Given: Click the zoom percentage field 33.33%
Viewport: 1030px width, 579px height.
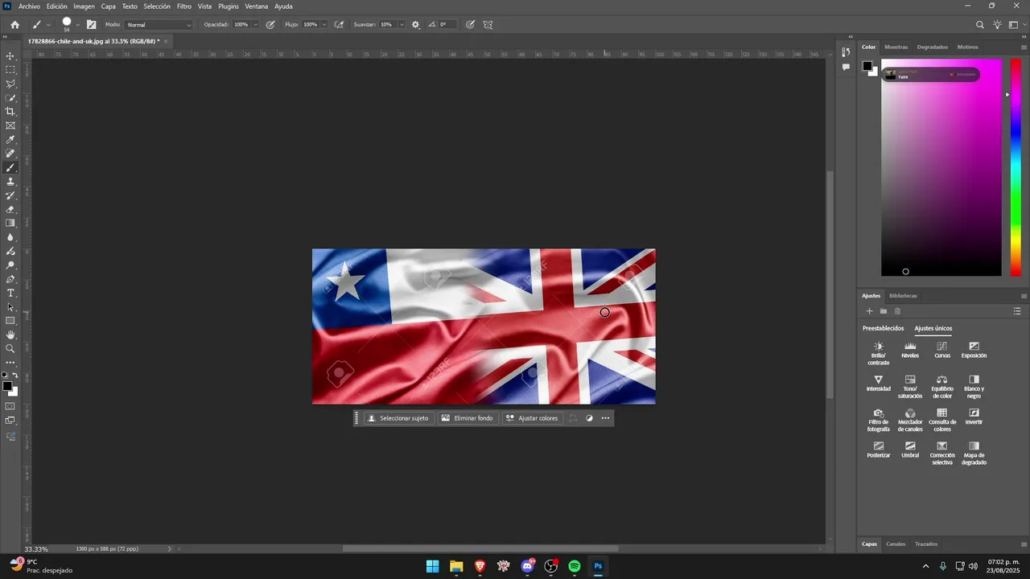Looking at the screenshot, I should 36,549.
